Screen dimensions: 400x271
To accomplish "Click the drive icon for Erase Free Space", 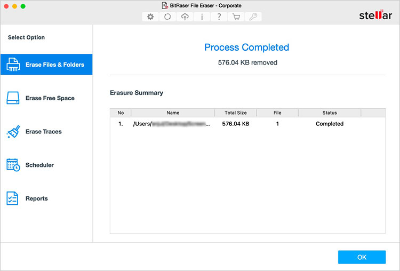I will (x=13, y=98).
